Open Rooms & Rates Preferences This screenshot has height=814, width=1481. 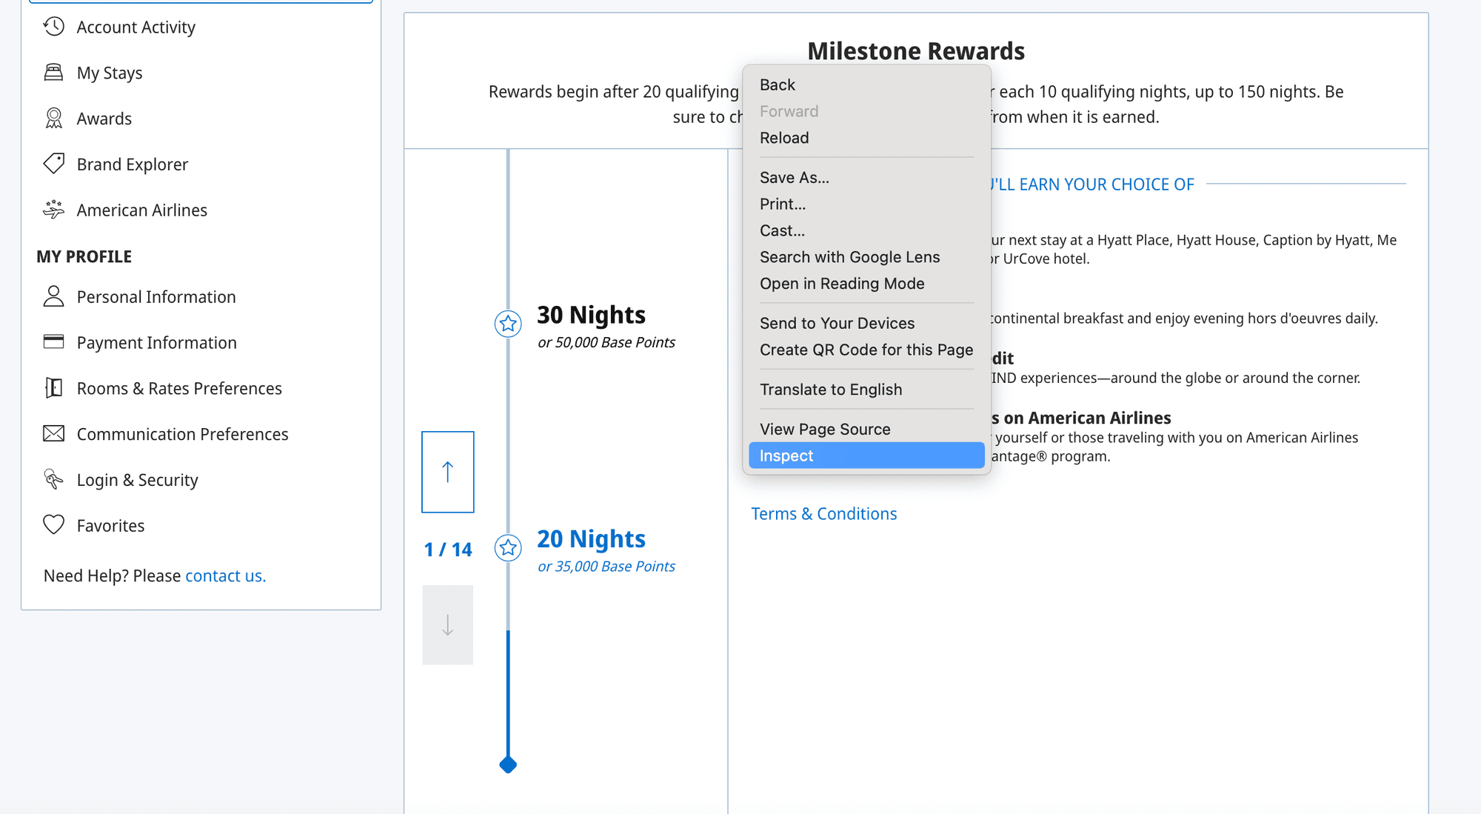tap(179, 388)
